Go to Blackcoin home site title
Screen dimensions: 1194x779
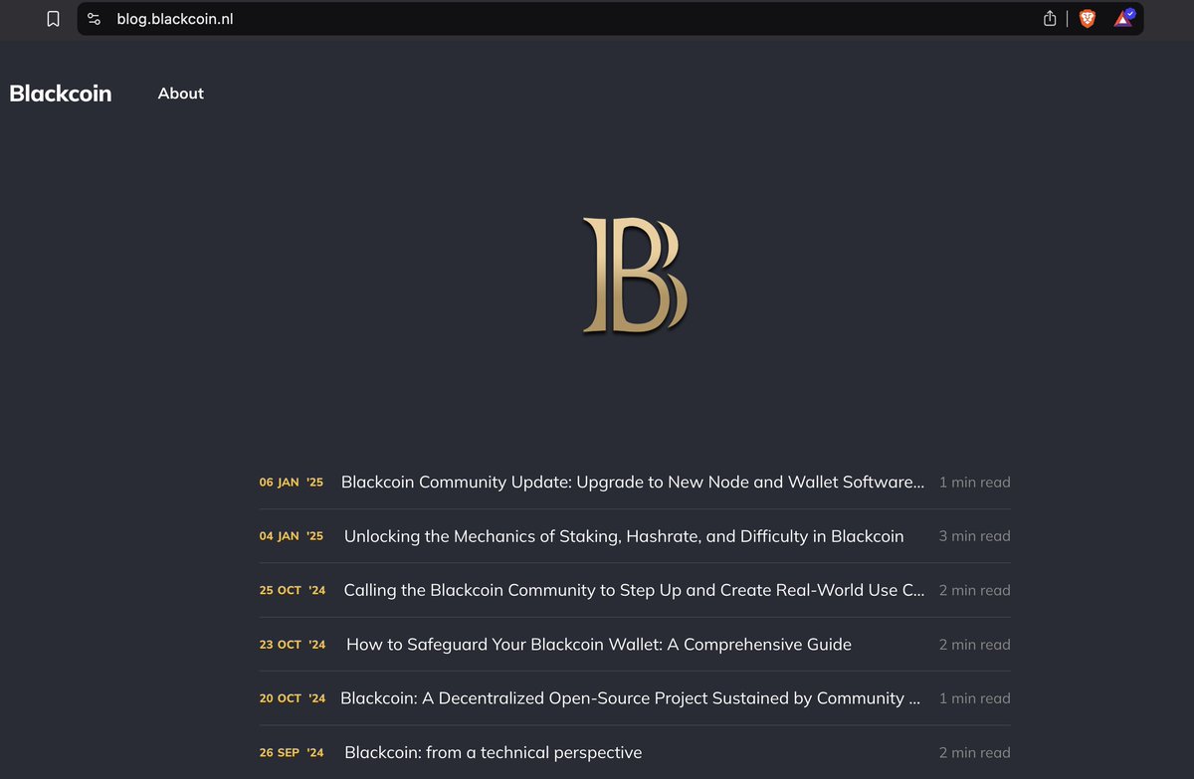[61, 94]
